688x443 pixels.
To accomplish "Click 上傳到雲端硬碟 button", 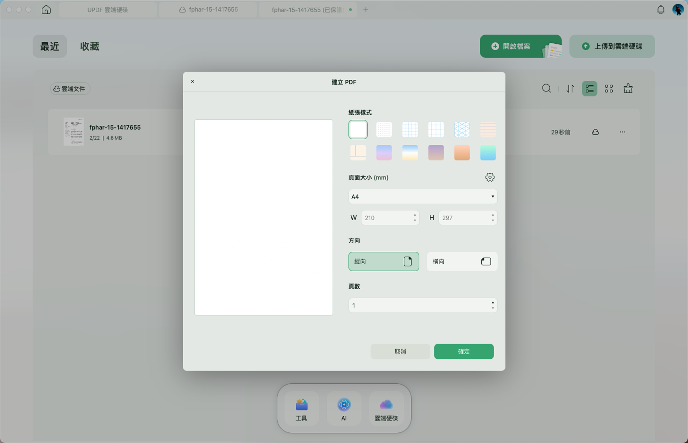I will point(612,46).
